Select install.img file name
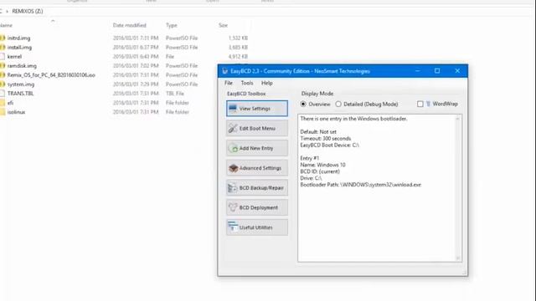 pos(19,47)
